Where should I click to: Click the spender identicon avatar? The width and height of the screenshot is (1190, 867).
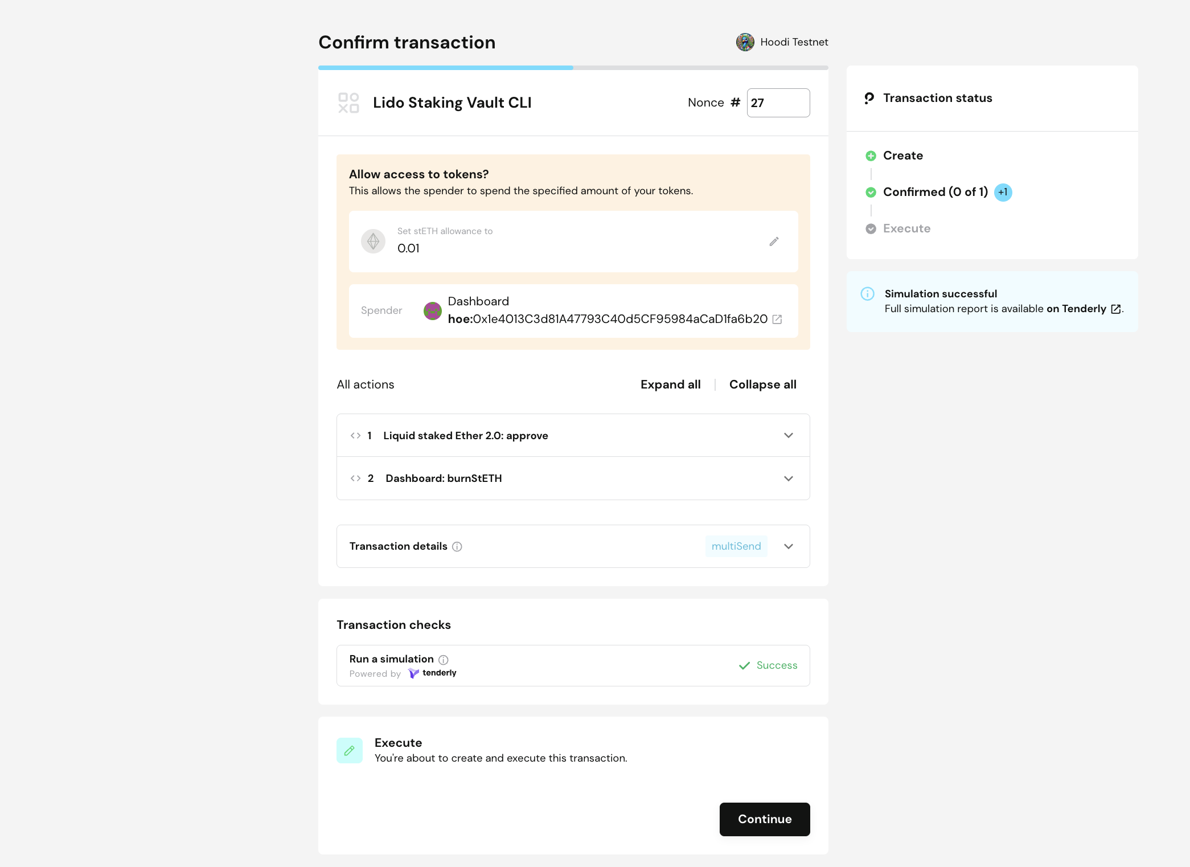tap(432, 311)
